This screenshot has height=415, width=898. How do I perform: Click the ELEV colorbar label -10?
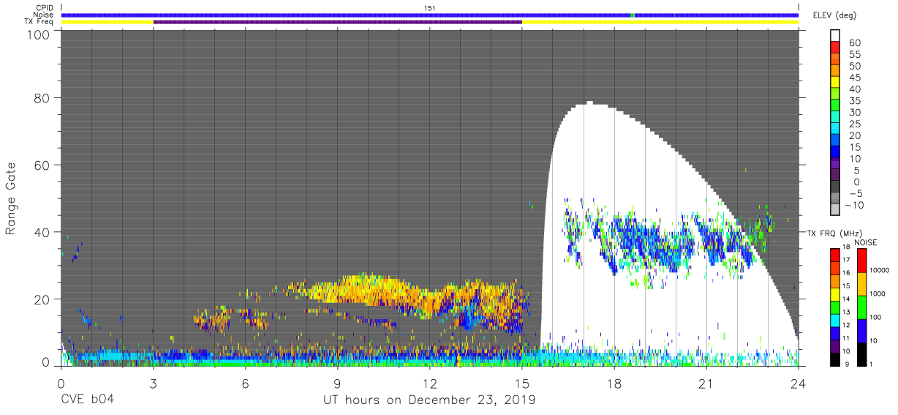[x=856, y=205]
